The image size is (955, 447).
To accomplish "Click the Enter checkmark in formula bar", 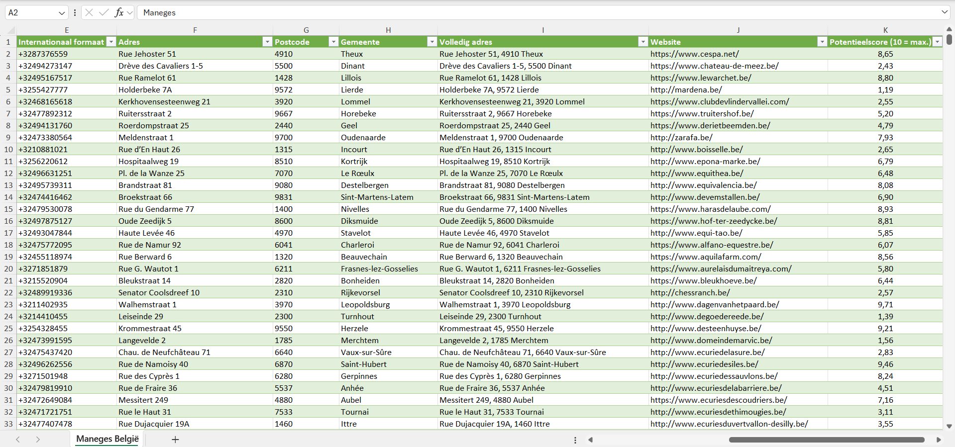I will [104, 12].
